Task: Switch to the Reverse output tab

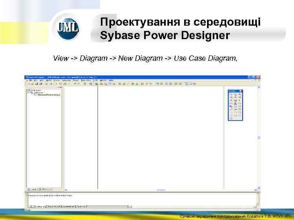Action: click(x=81, y=207)
